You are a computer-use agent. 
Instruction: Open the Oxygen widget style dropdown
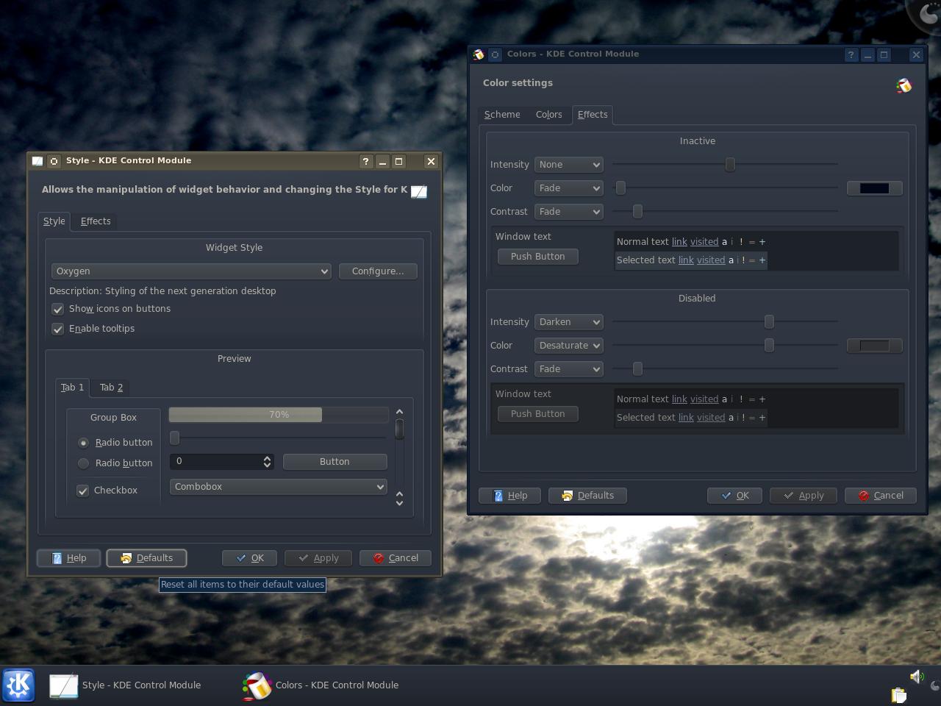pyautogui.click(x=191, y=271)
